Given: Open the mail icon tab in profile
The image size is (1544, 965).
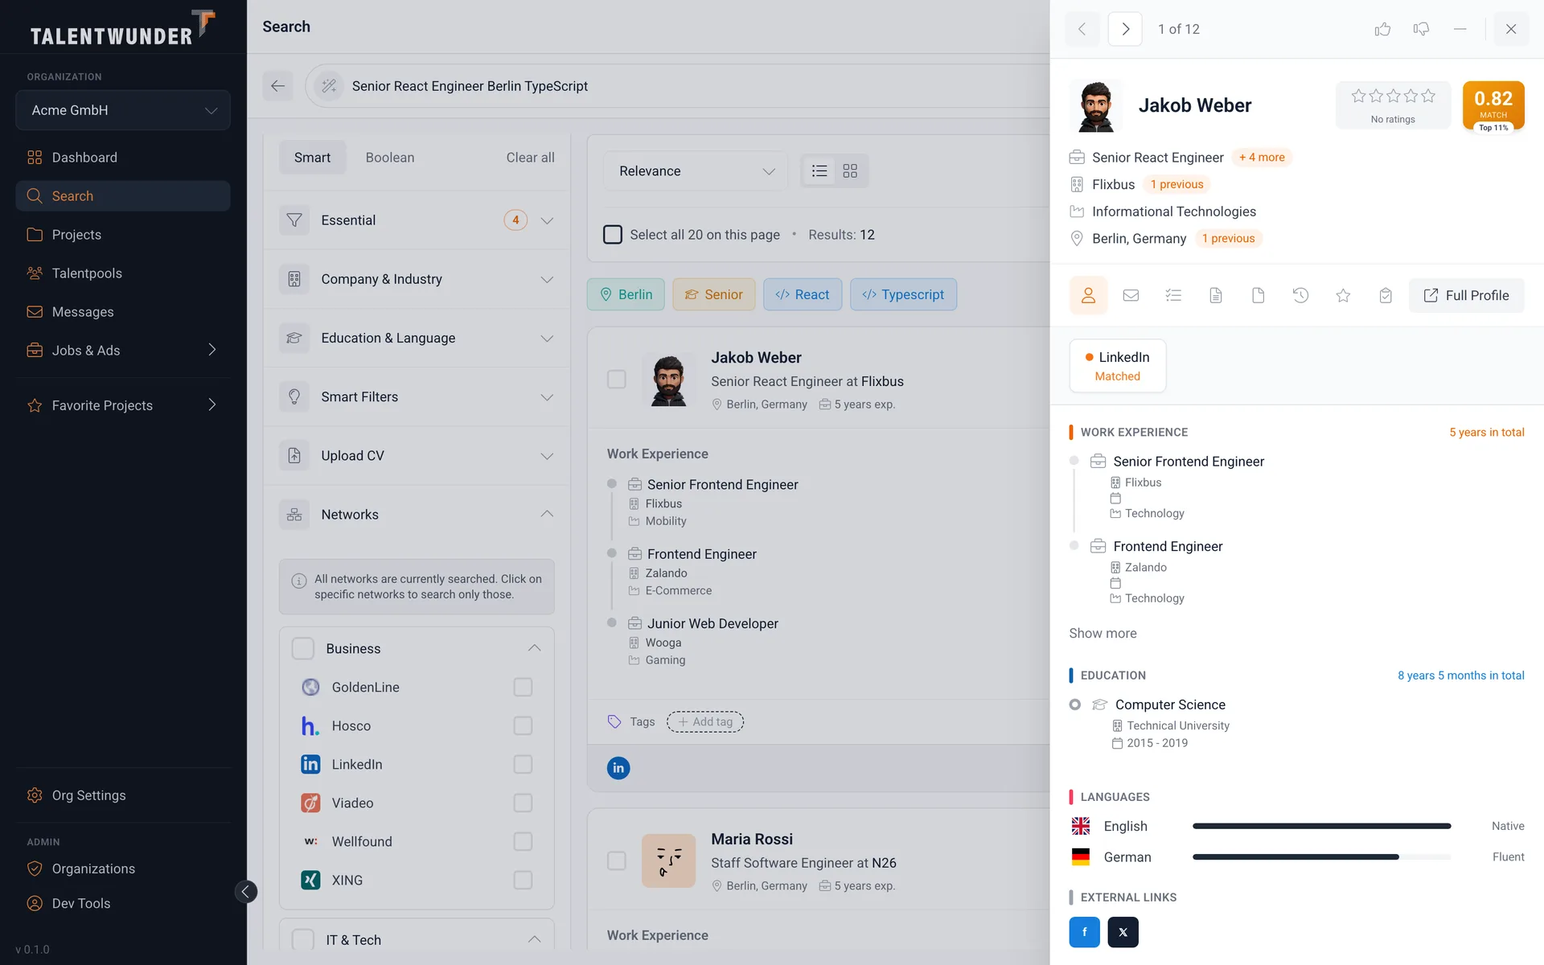Looking at the screenshot, I should [1131, 295].
